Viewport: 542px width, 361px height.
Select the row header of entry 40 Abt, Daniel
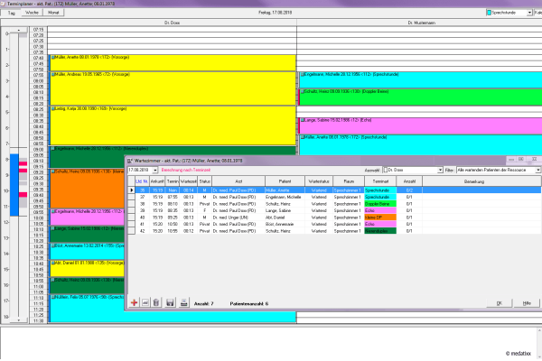(x=131, y=218)
